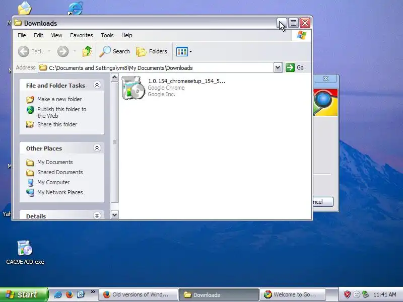Launch Firefox from Quick Launch
Viewport: 403px width, 302px height.
[69, 294]
